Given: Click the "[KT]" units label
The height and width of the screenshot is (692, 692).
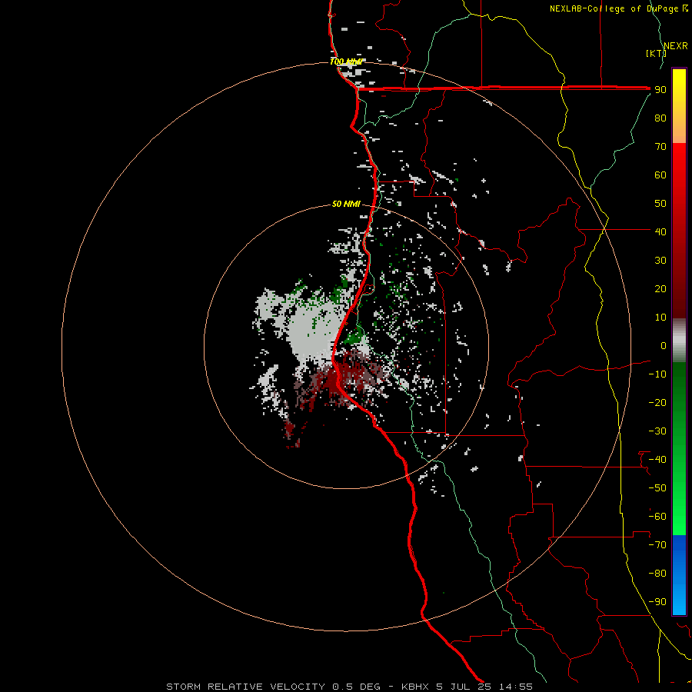Looking at the screenshot, I should click(657, 53).
